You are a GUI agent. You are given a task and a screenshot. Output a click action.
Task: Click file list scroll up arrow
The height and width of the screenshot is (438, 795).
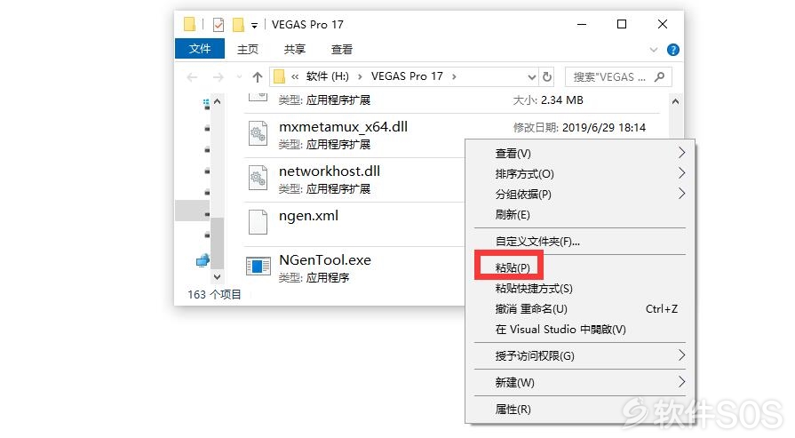[x=675, y=101]
